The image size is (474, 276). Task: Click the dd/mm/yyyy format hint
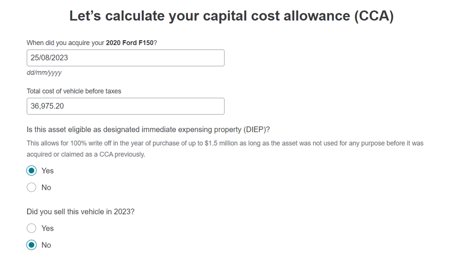pos(44,73)
